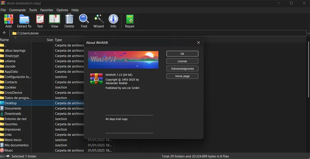Click the Home page button
Viewport: 310px width, 159px height.
[x=182, y=76]
